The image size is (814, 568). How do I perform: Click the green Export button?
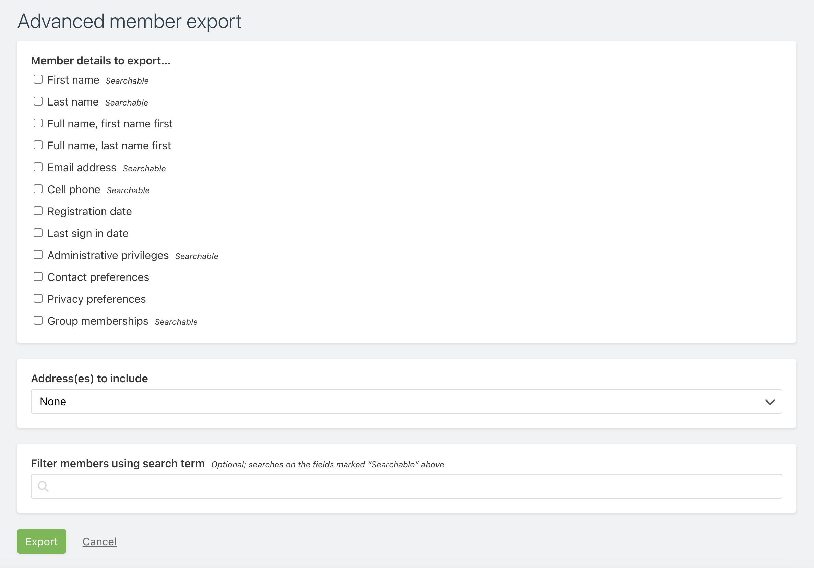tap(41, 541)
